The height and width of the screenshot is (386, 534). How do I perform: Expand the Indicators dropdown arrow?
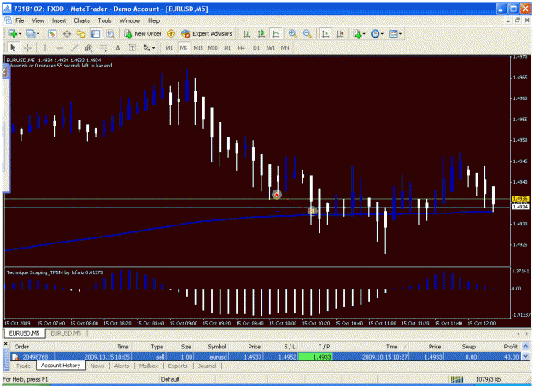click(x=364, y=34)
